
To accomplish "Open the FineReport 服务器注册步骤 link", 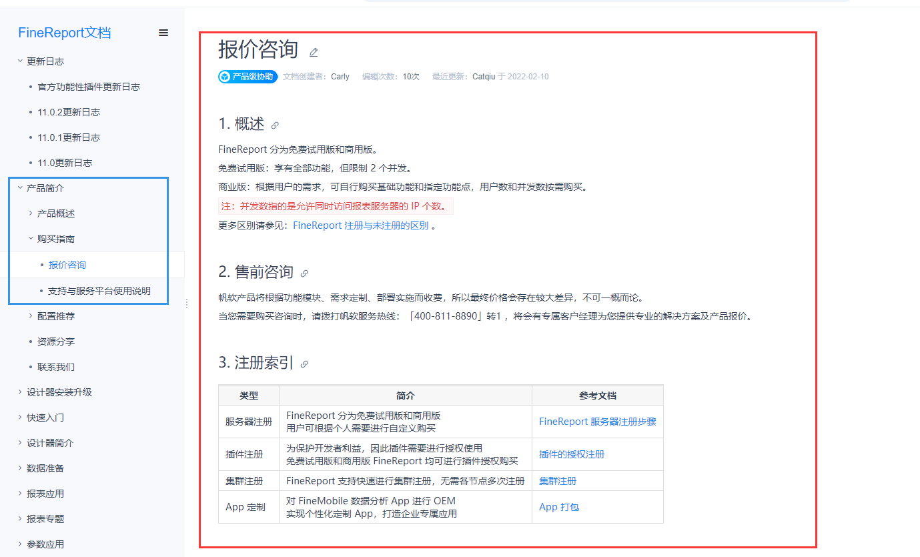I will 598,422.
